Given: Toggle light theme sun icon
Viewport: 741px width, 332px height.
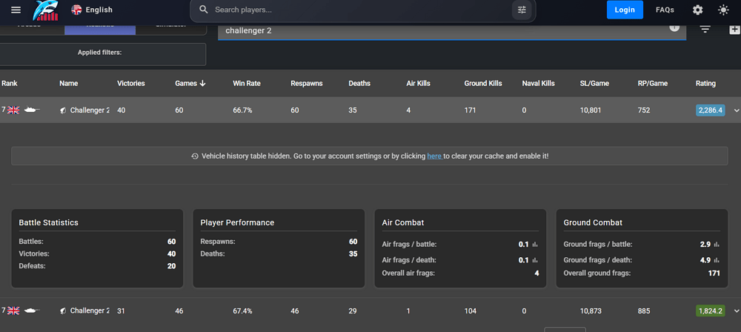Looking at the screenshot, I should 723,10.
